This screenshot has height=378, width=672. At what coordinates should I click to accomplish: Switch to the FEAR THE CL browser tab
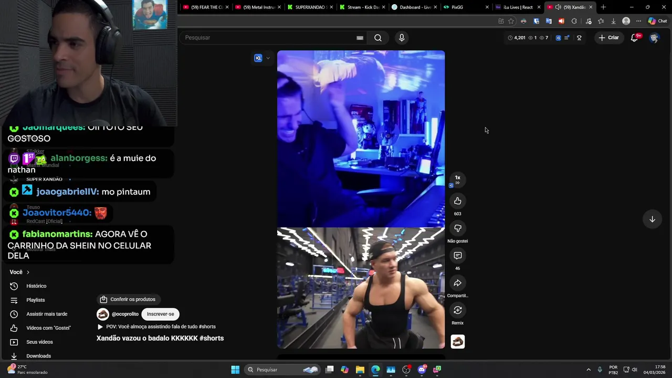tap(206, 7)
